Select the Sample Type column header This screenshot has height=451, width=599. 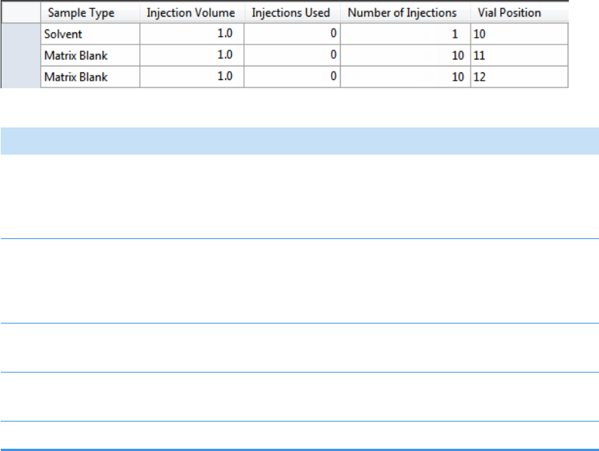click(x=90, y=13)
